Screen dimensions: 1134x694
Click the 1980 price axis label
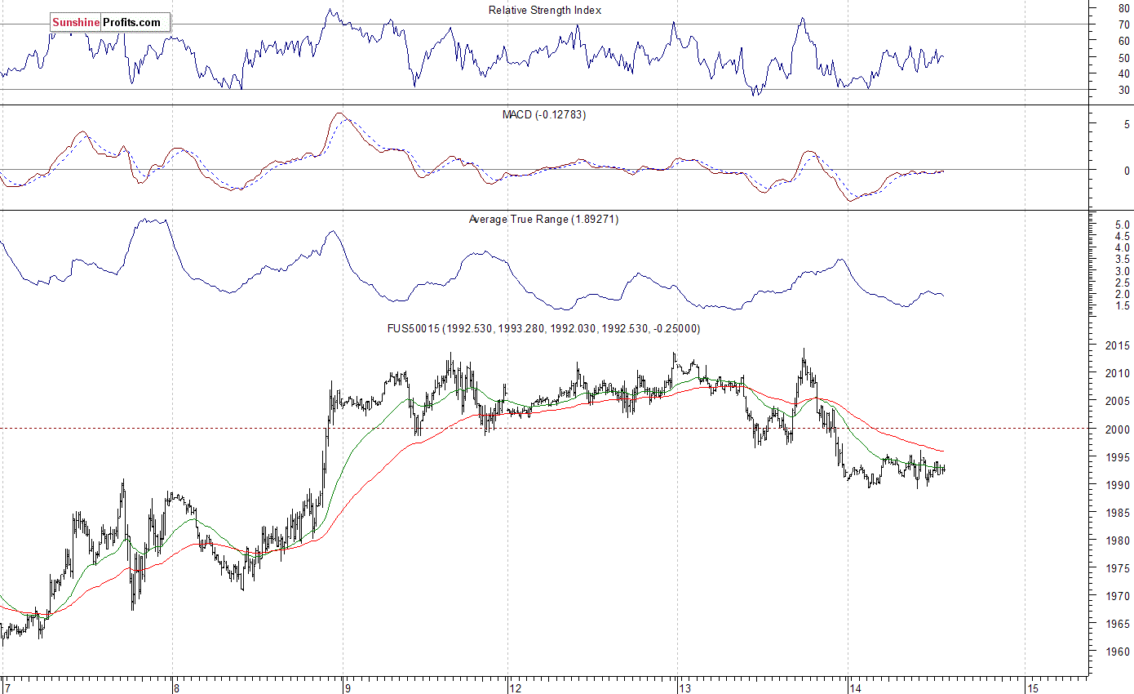click(x=1118, y=541)
